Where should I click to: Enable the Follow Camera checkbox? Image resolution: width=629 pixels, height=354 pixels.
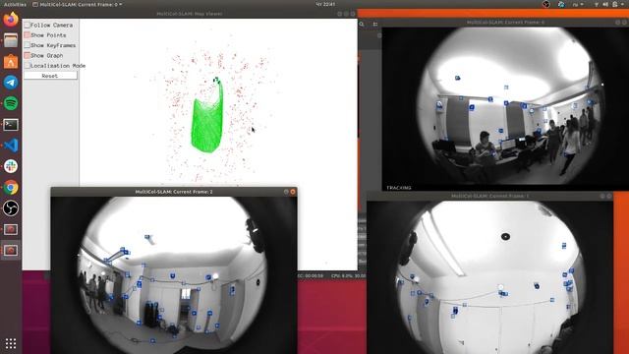(x=28, y=26)
